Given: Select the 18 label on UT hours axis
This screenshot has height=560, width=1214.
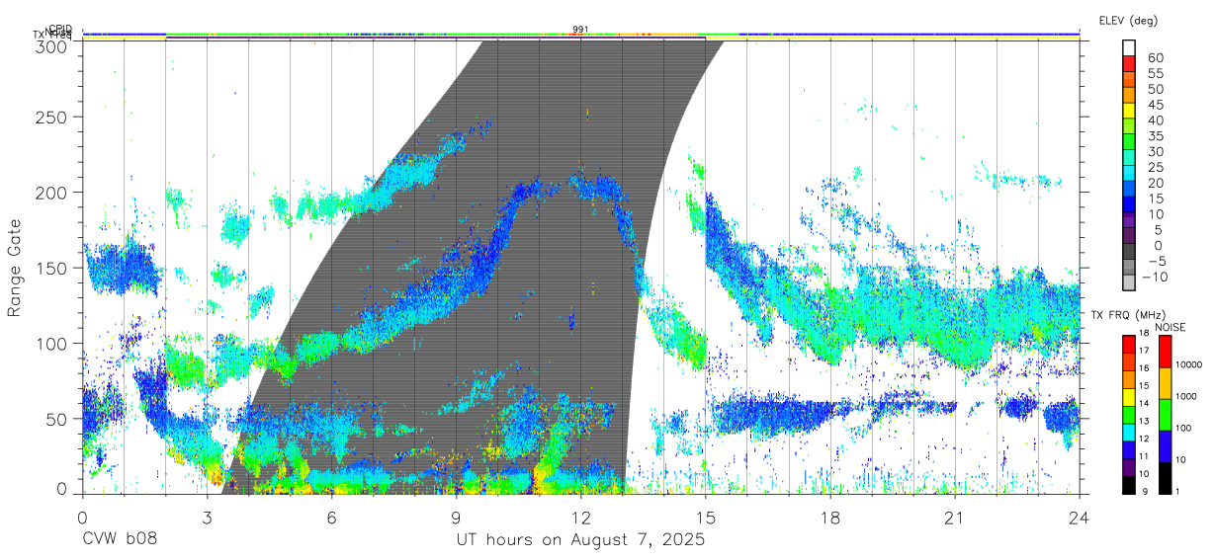Looking at the screenshot, I should (830, 518).
